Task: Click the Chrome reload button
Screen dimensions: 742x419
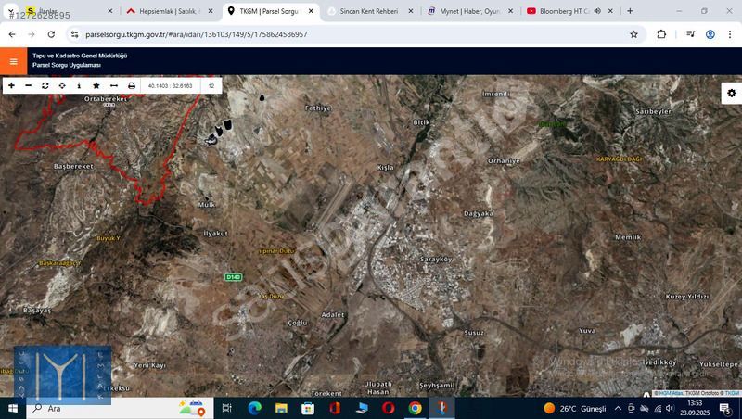Action: [x=52, y=34]
